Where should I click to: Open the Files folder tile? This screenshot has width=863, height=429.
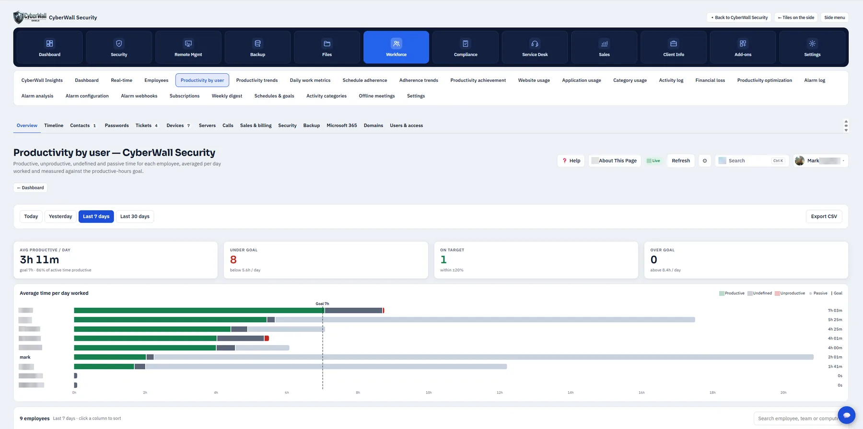click(x=327, y=47)
